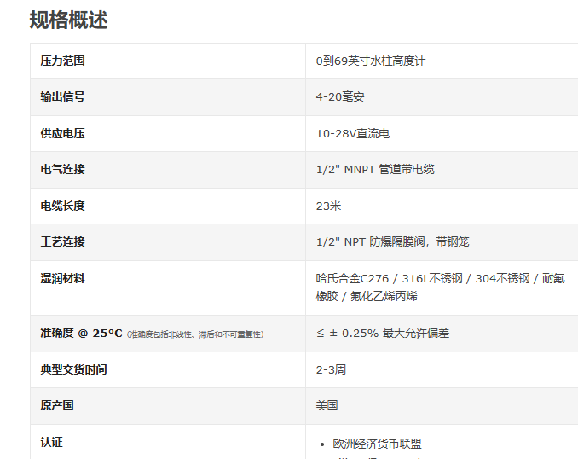Click the 电缆长度 row label

62,206
